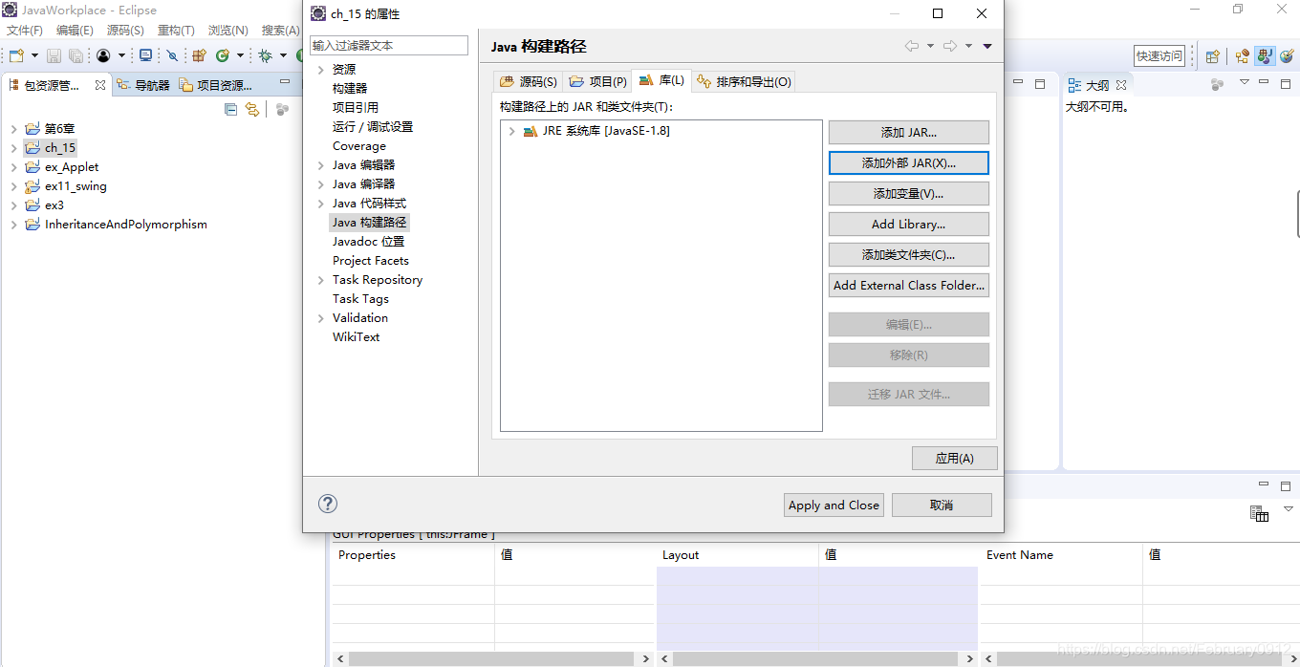Expand the Task Repository node
The width and height of the screenshot is (1300, 667).
(x=321, y=280)
